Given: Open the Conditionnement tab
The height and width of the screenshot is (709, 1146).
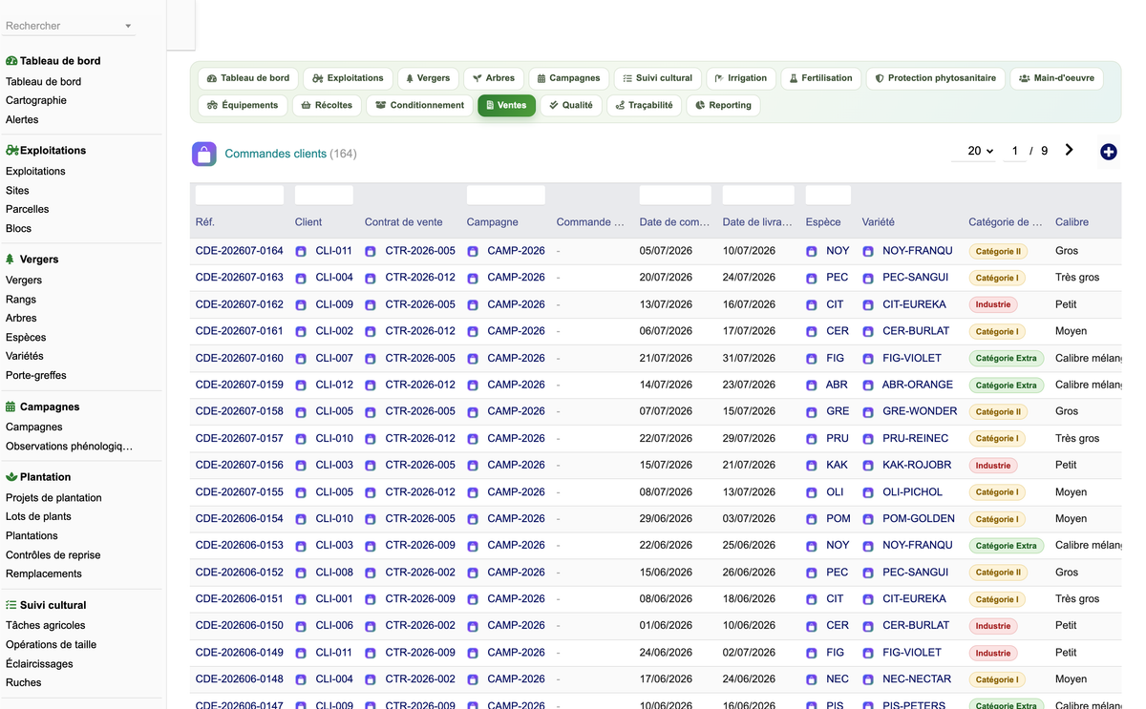Looking at the screenshot, I should (x=420, y=105).
